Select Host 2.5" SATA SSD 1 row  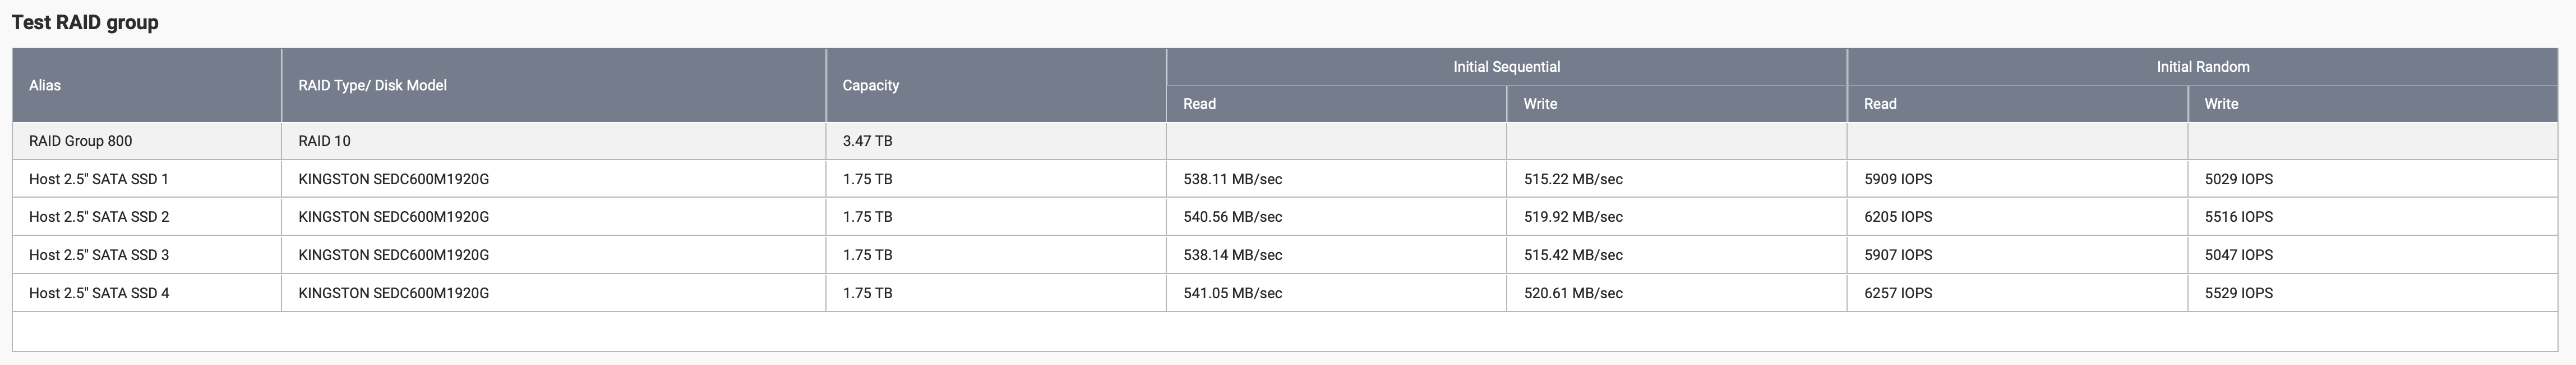coord(1285,180)
